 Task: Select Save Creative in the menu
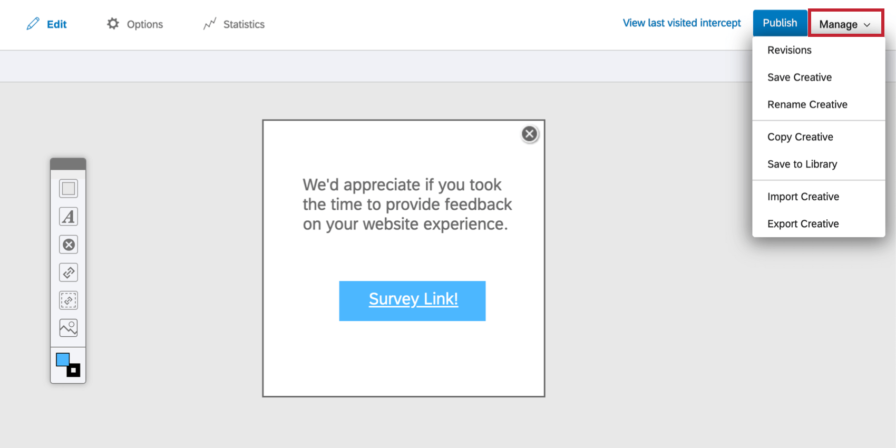[x=799, y=77]
